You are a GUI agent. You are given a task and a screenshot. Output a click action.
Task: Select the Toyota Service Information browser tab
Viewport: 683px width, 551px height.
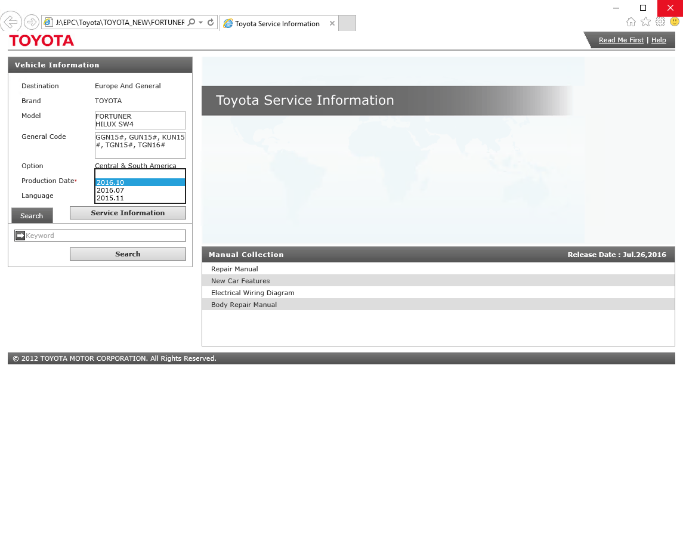(277, 23)
